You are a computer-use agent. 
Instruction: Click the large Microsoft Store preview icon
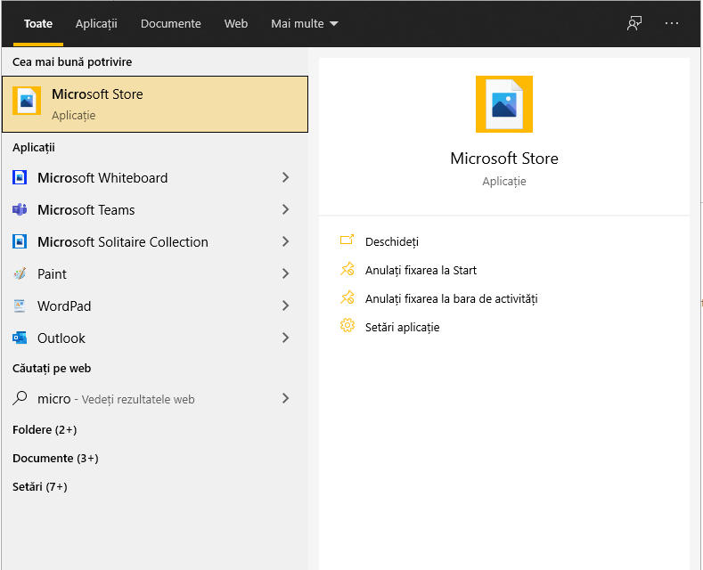point(504,104)
